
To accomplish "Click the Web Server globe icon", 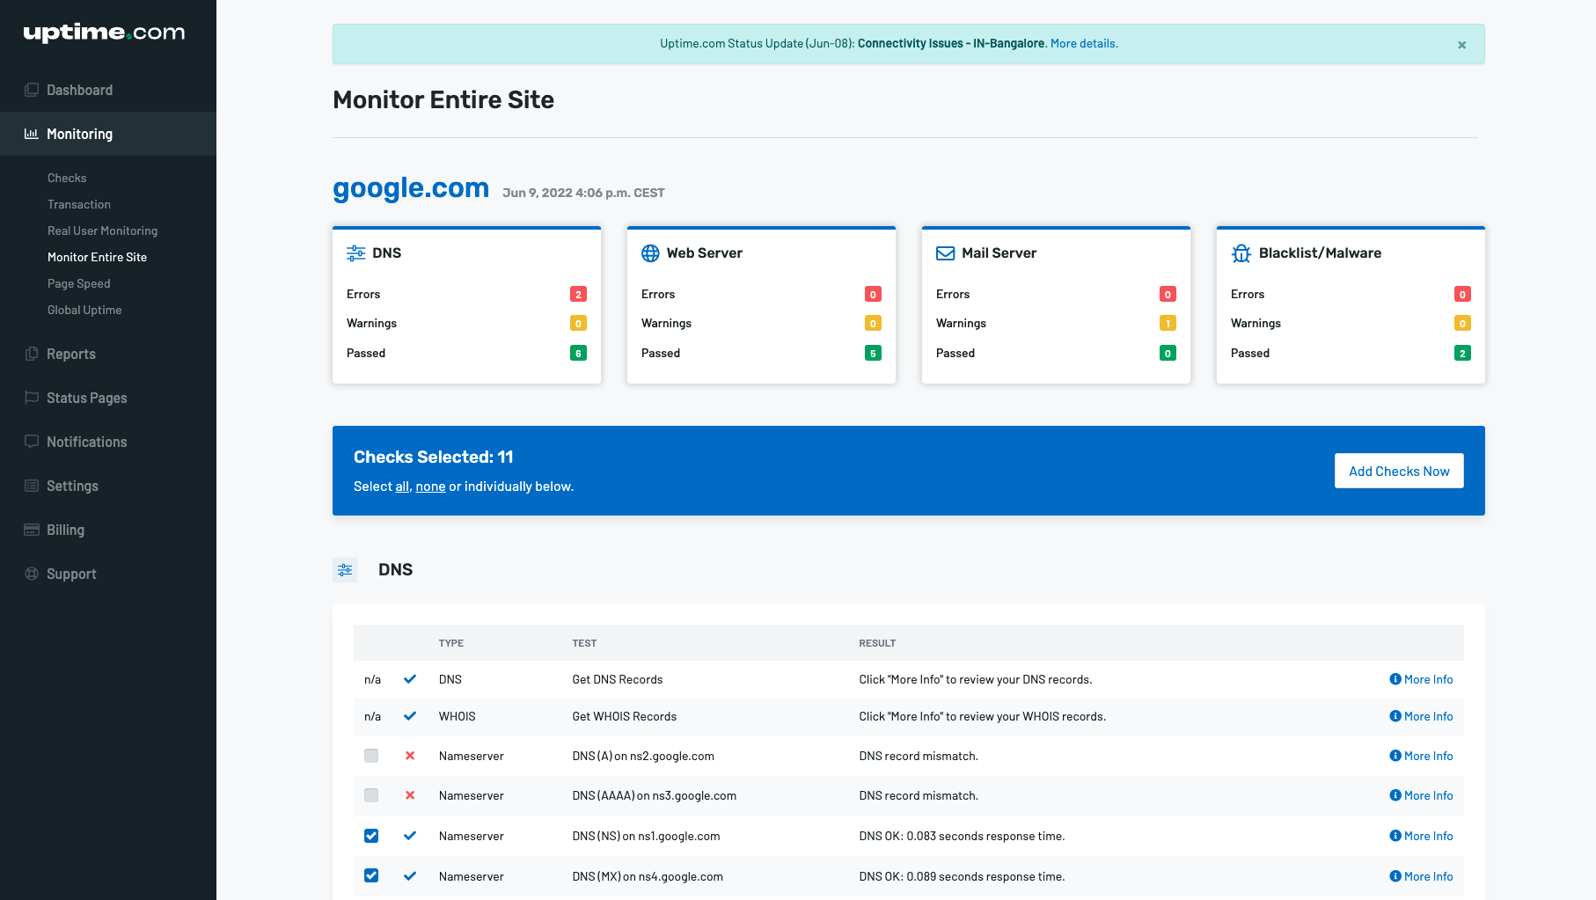I will pyautogui.click(x=650, y=253).
